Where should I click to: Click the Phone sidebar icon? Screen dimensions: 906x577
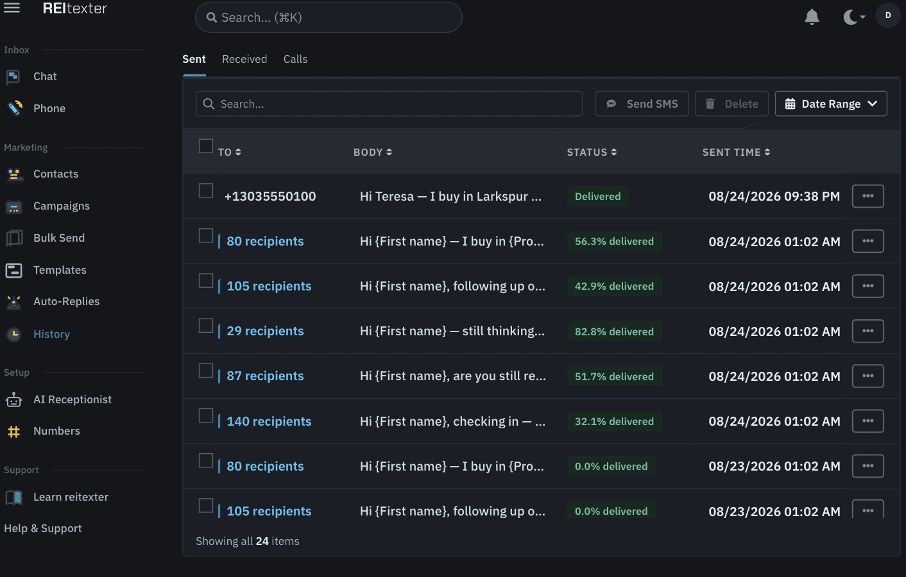[15, 108]
